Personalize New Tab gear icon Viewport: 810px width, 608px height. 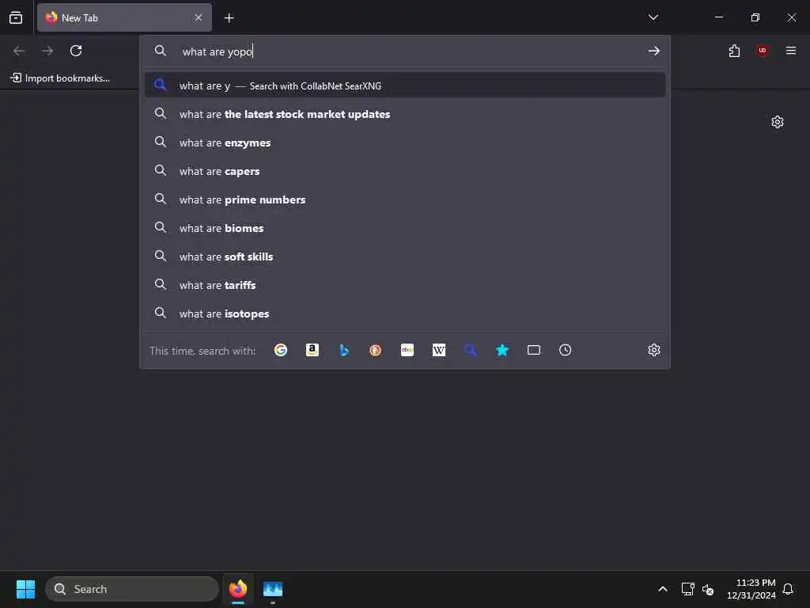pos(778,122)
